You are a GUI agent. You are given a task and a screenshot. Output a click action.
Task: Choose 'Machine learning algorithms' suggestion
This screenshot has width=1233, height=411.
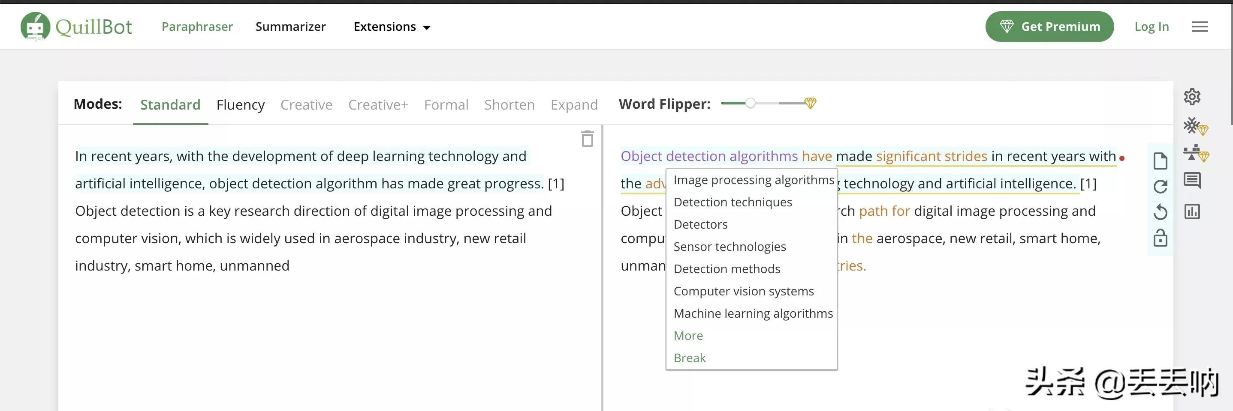coord(751,313)
